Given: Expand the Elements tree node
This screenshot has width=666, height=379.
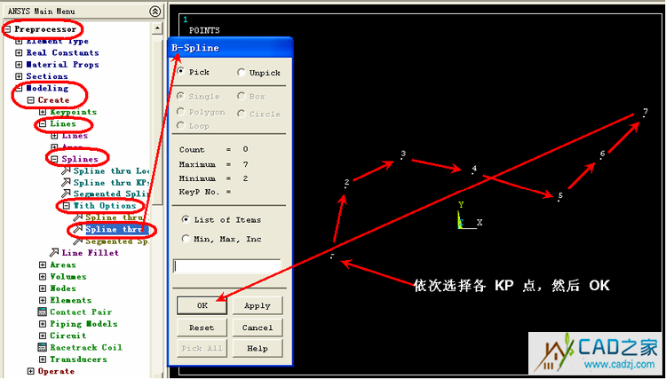Looking at the screenshot, I should click(x=43, y=301).
